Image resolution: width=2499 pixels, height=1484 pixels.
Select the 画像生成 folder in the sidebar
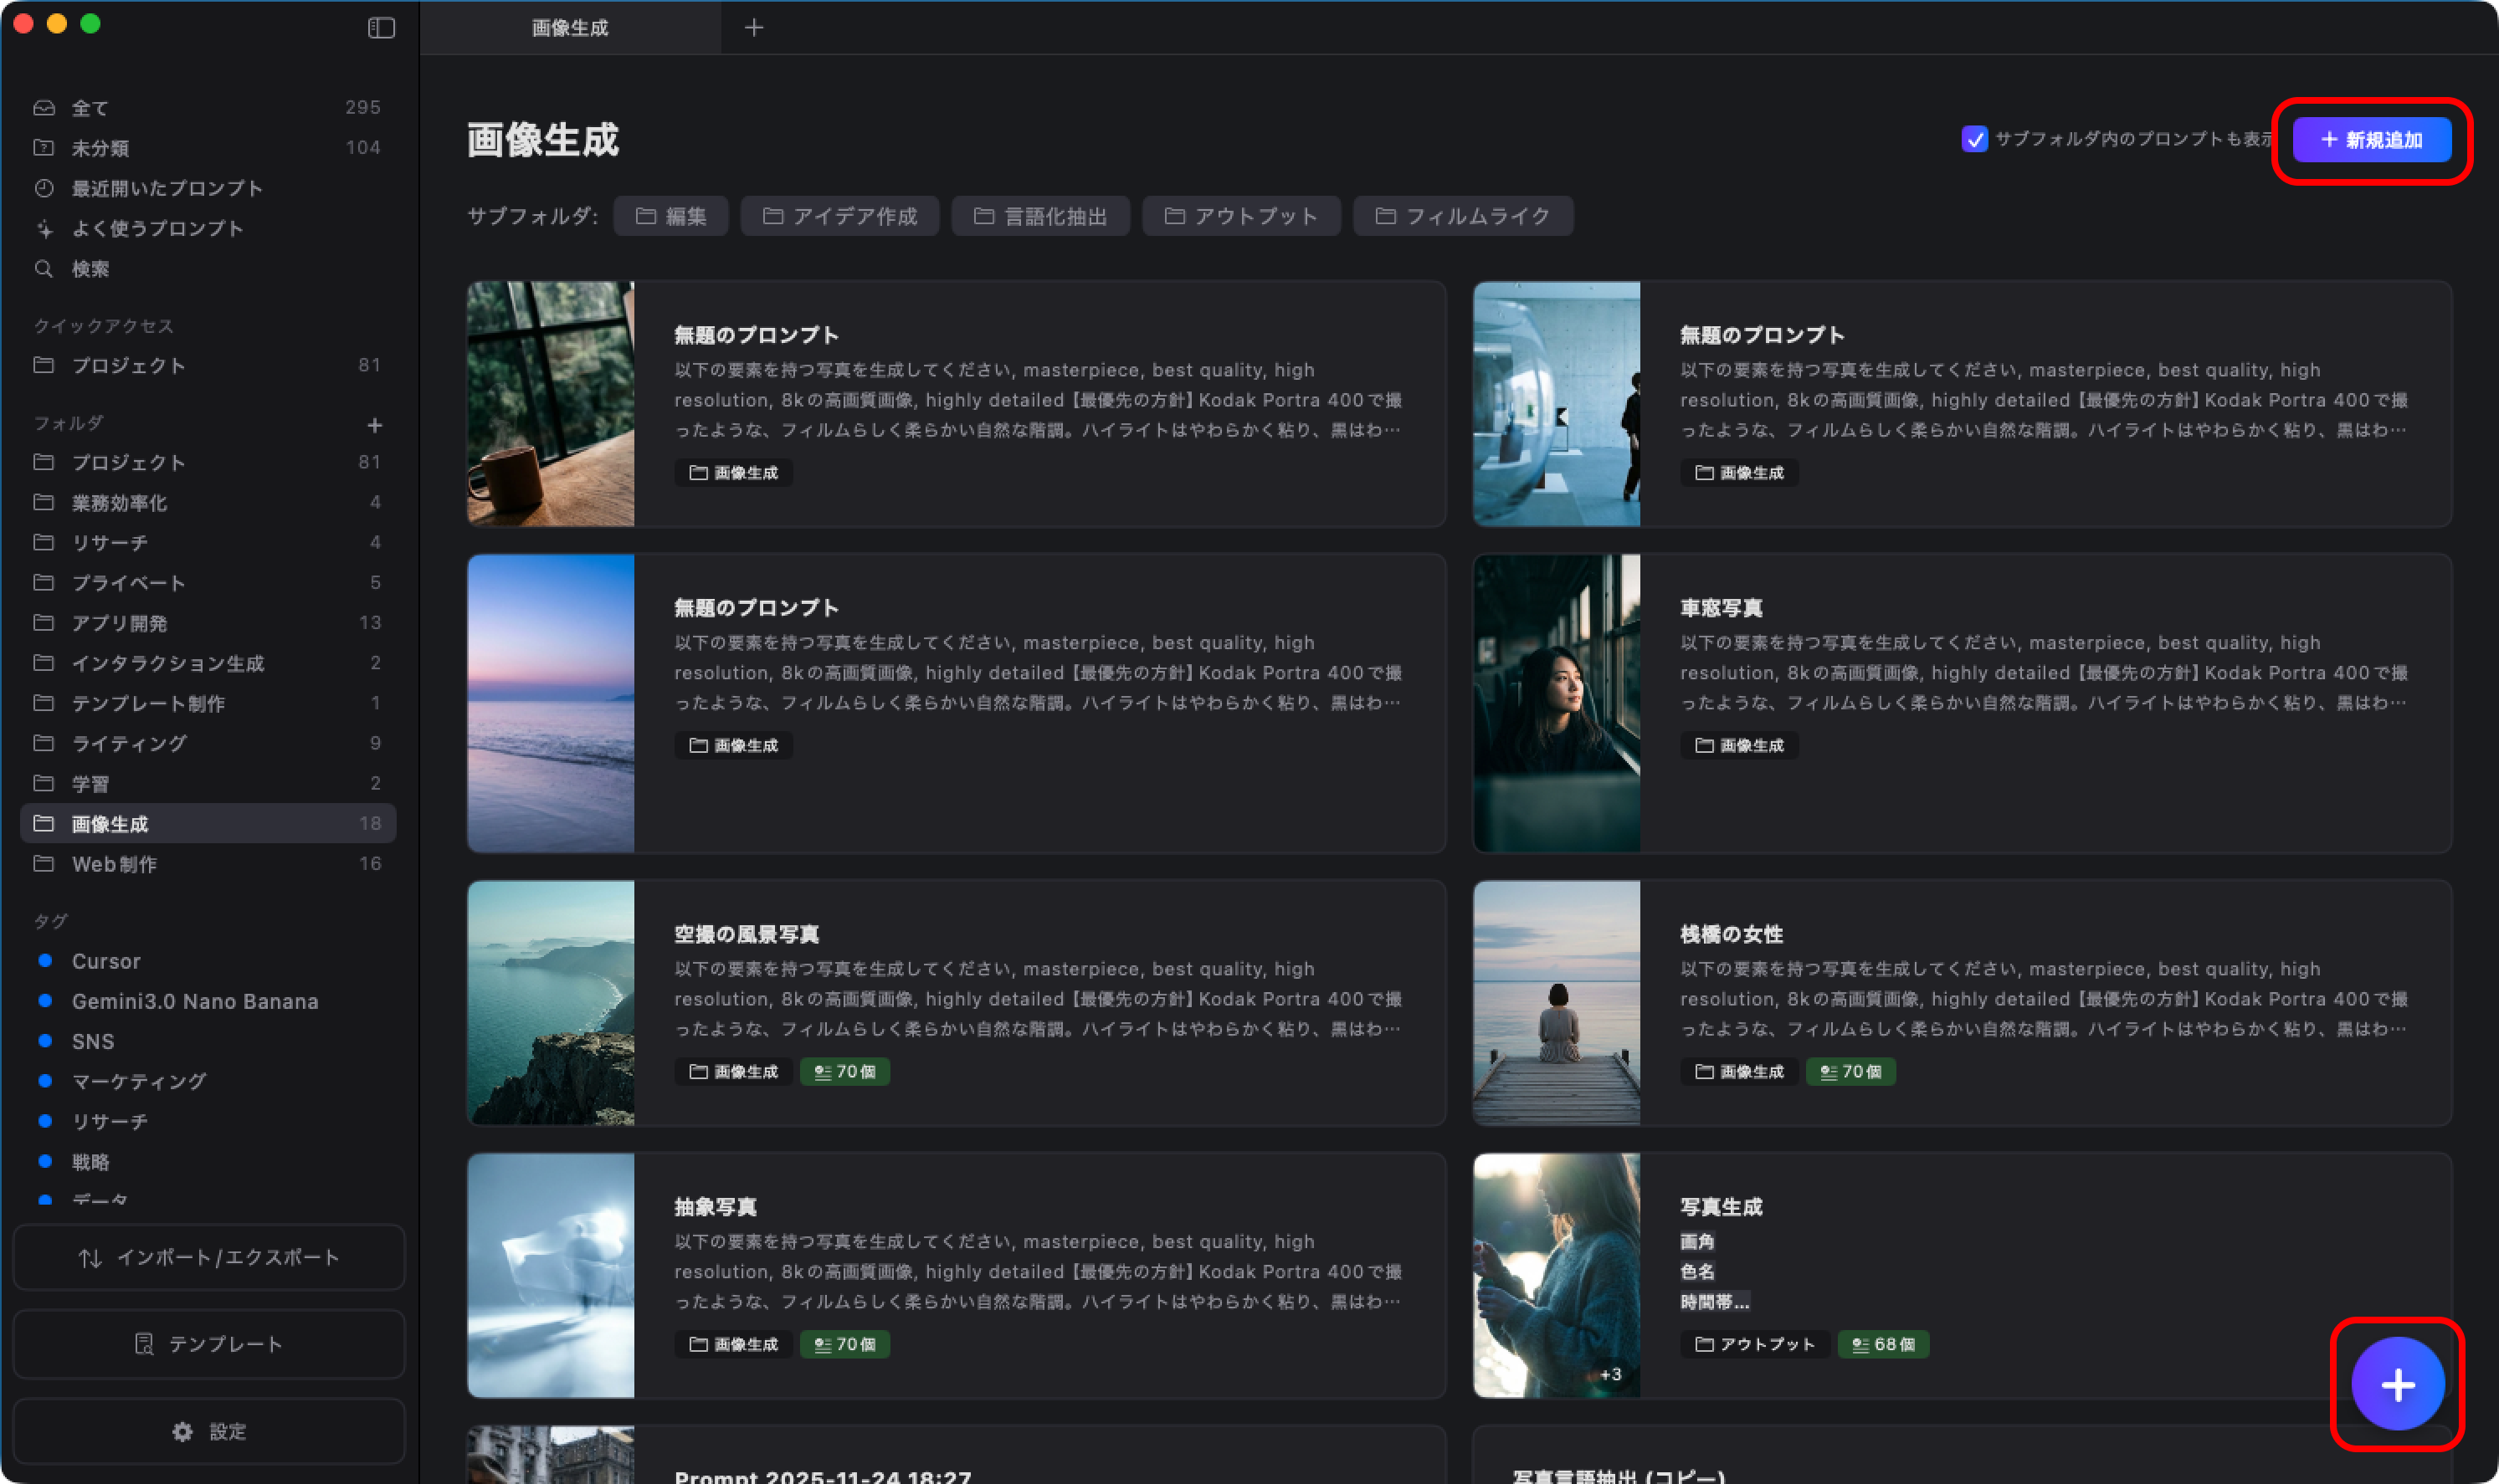pos(208,823)
